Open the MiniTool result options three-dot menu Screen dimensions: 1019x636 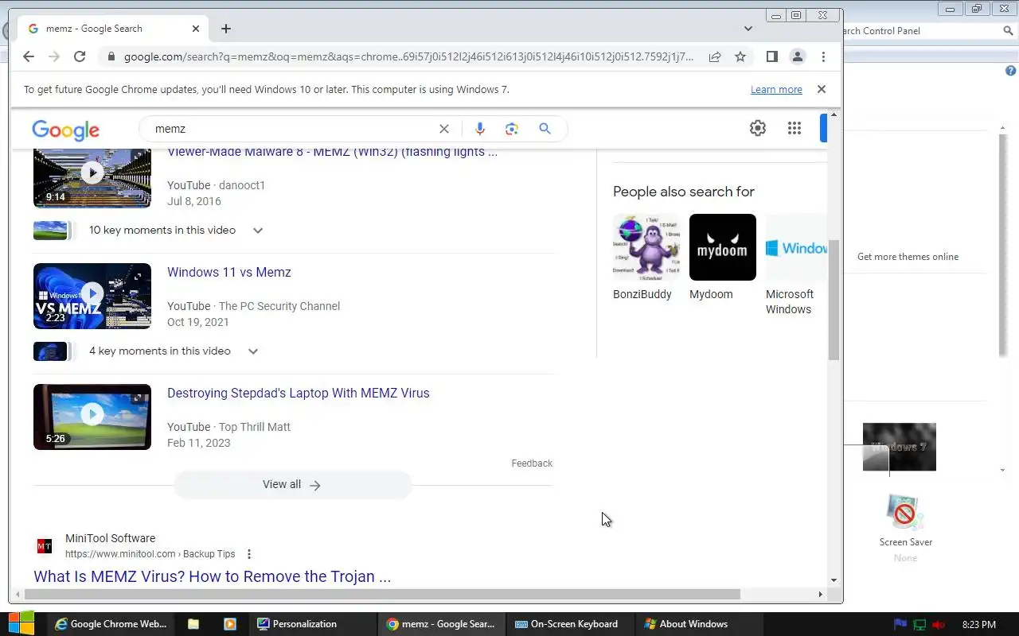point(249,554)
